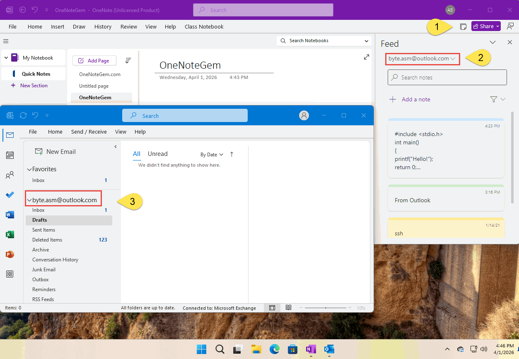Open the Feed notes filter funnel icon
The width and height of the screenshot is (519, 359).
(x=492, y=99)
